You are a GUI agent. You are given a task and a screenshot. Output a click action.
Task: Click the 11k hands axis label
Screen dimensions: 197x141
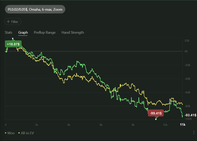[183, 124]
